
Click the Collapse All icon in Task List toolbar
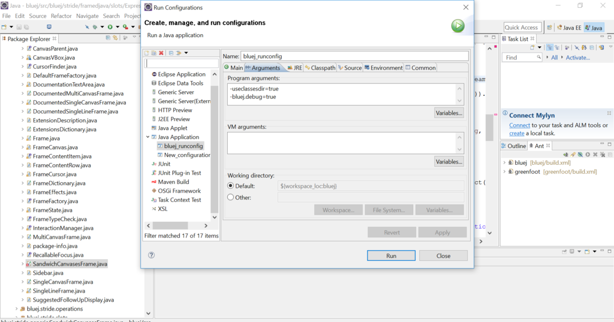[x=592, y=47]
